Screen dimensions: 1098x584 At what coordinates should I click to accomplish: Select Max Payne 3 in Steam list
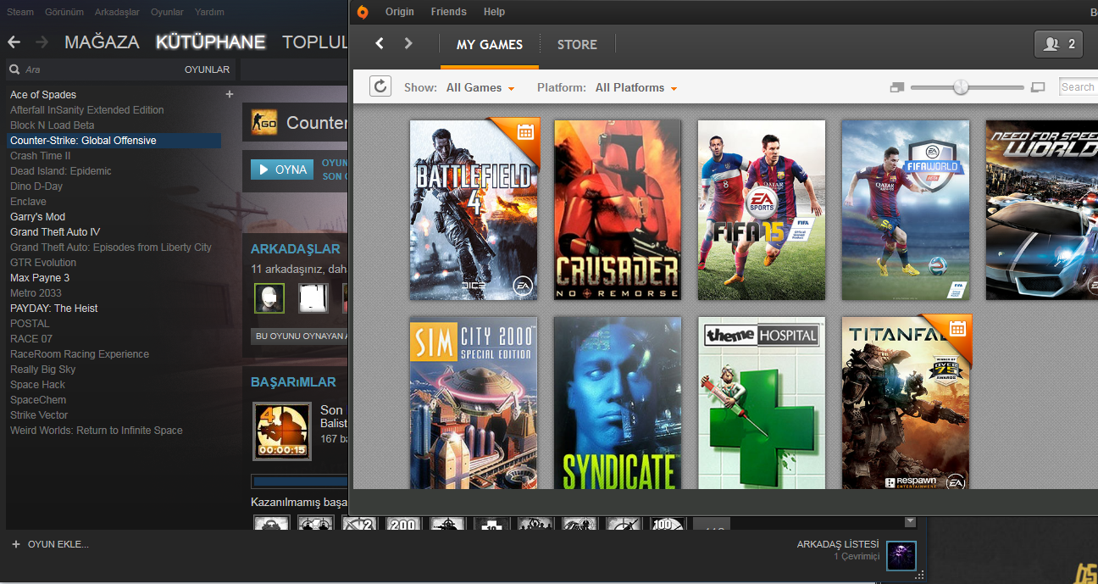(40, 278)
